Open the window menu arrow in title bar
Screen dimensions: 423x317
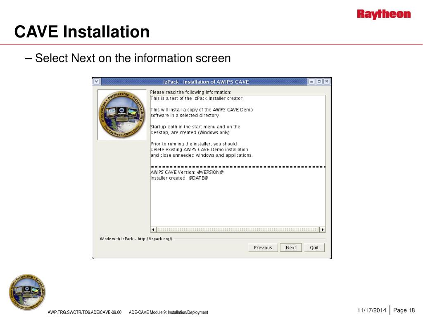click(x=96, y=81)
